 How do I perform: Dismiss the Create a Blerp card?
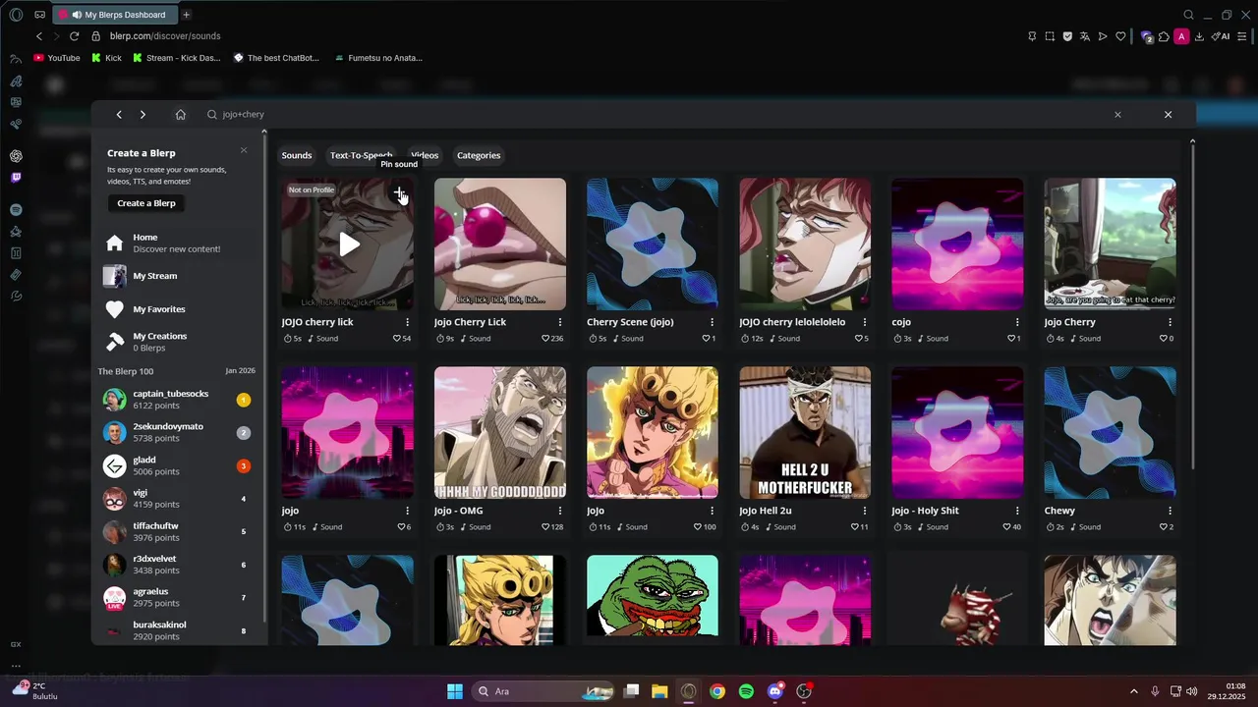click(244, 150)
